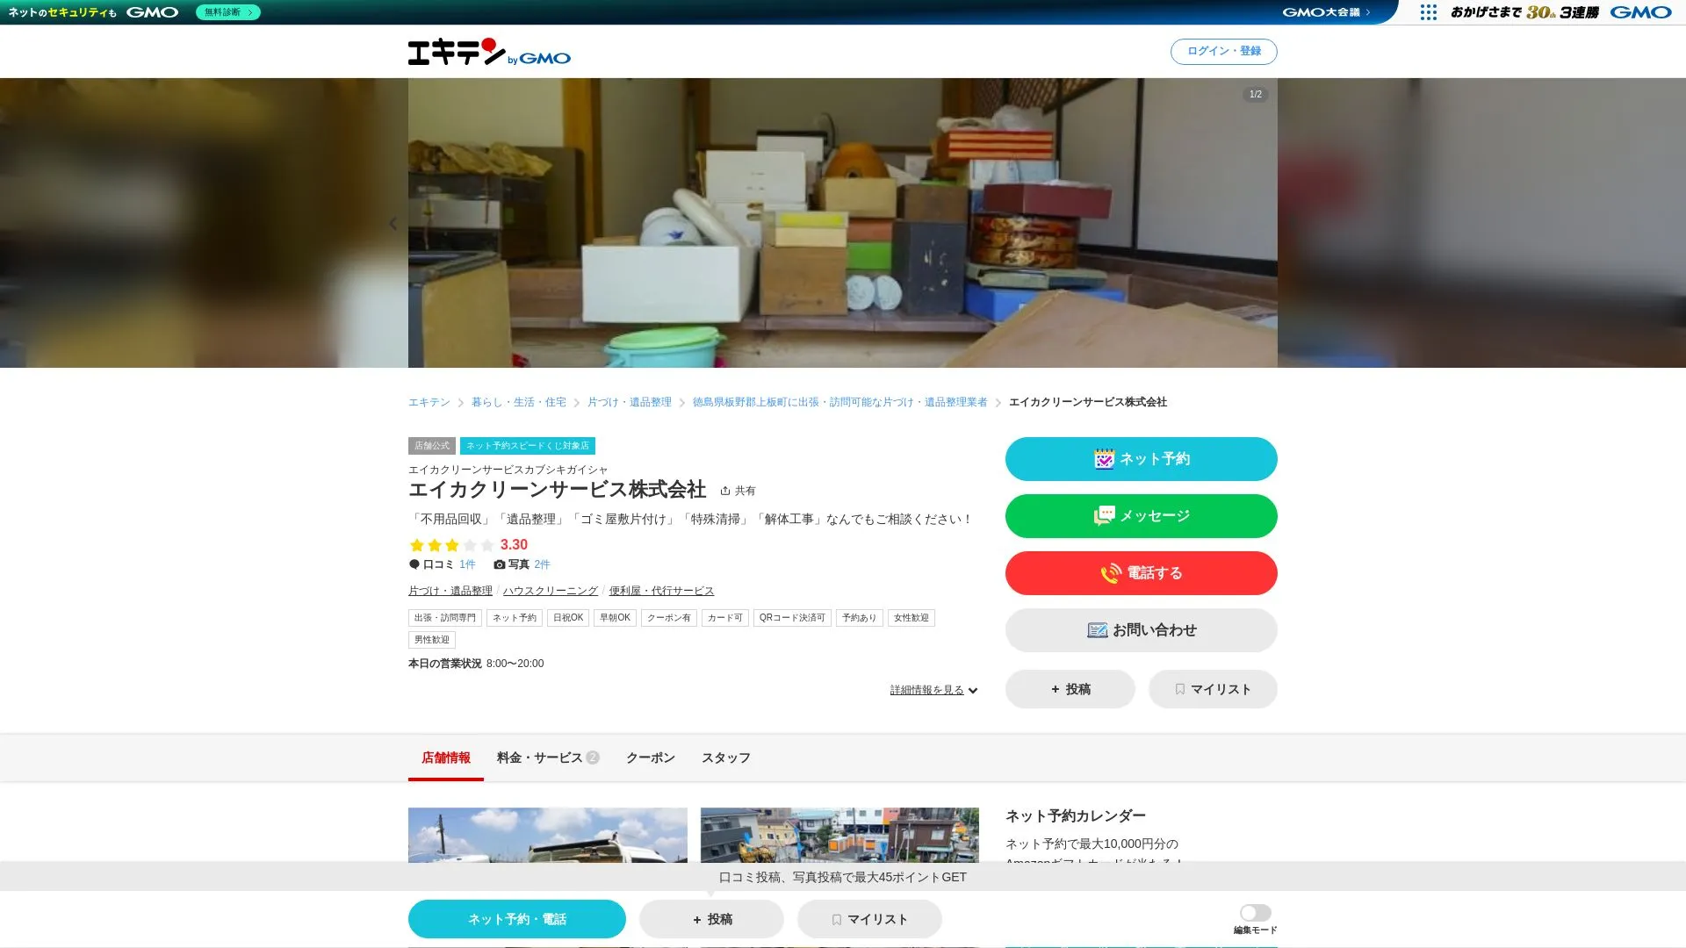Click the camera icon beside 写真
The height and width of the screenshot is (948, 1686).
pyautogui.click(x=500, y=564)
